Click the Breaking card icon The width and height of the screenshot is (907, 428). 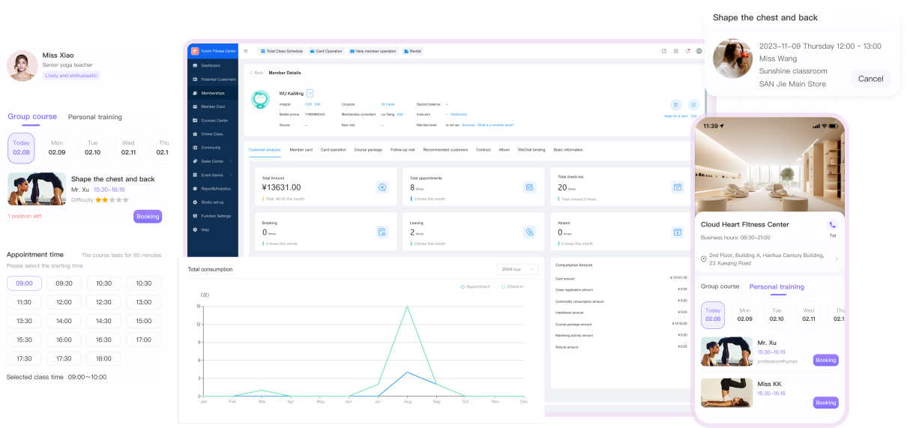[382, 232]
